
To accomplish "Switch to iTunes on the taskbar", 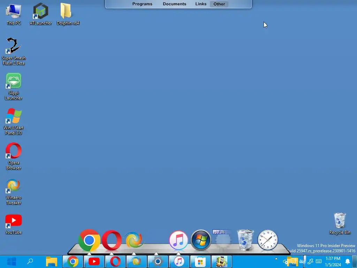I will [x=179, y=262].
